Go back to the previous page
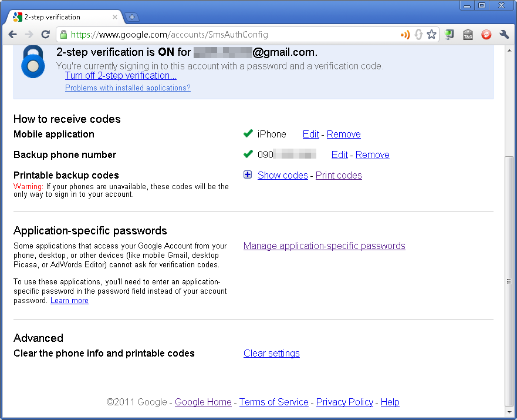The image size is (517, 420). coord(12,34)
